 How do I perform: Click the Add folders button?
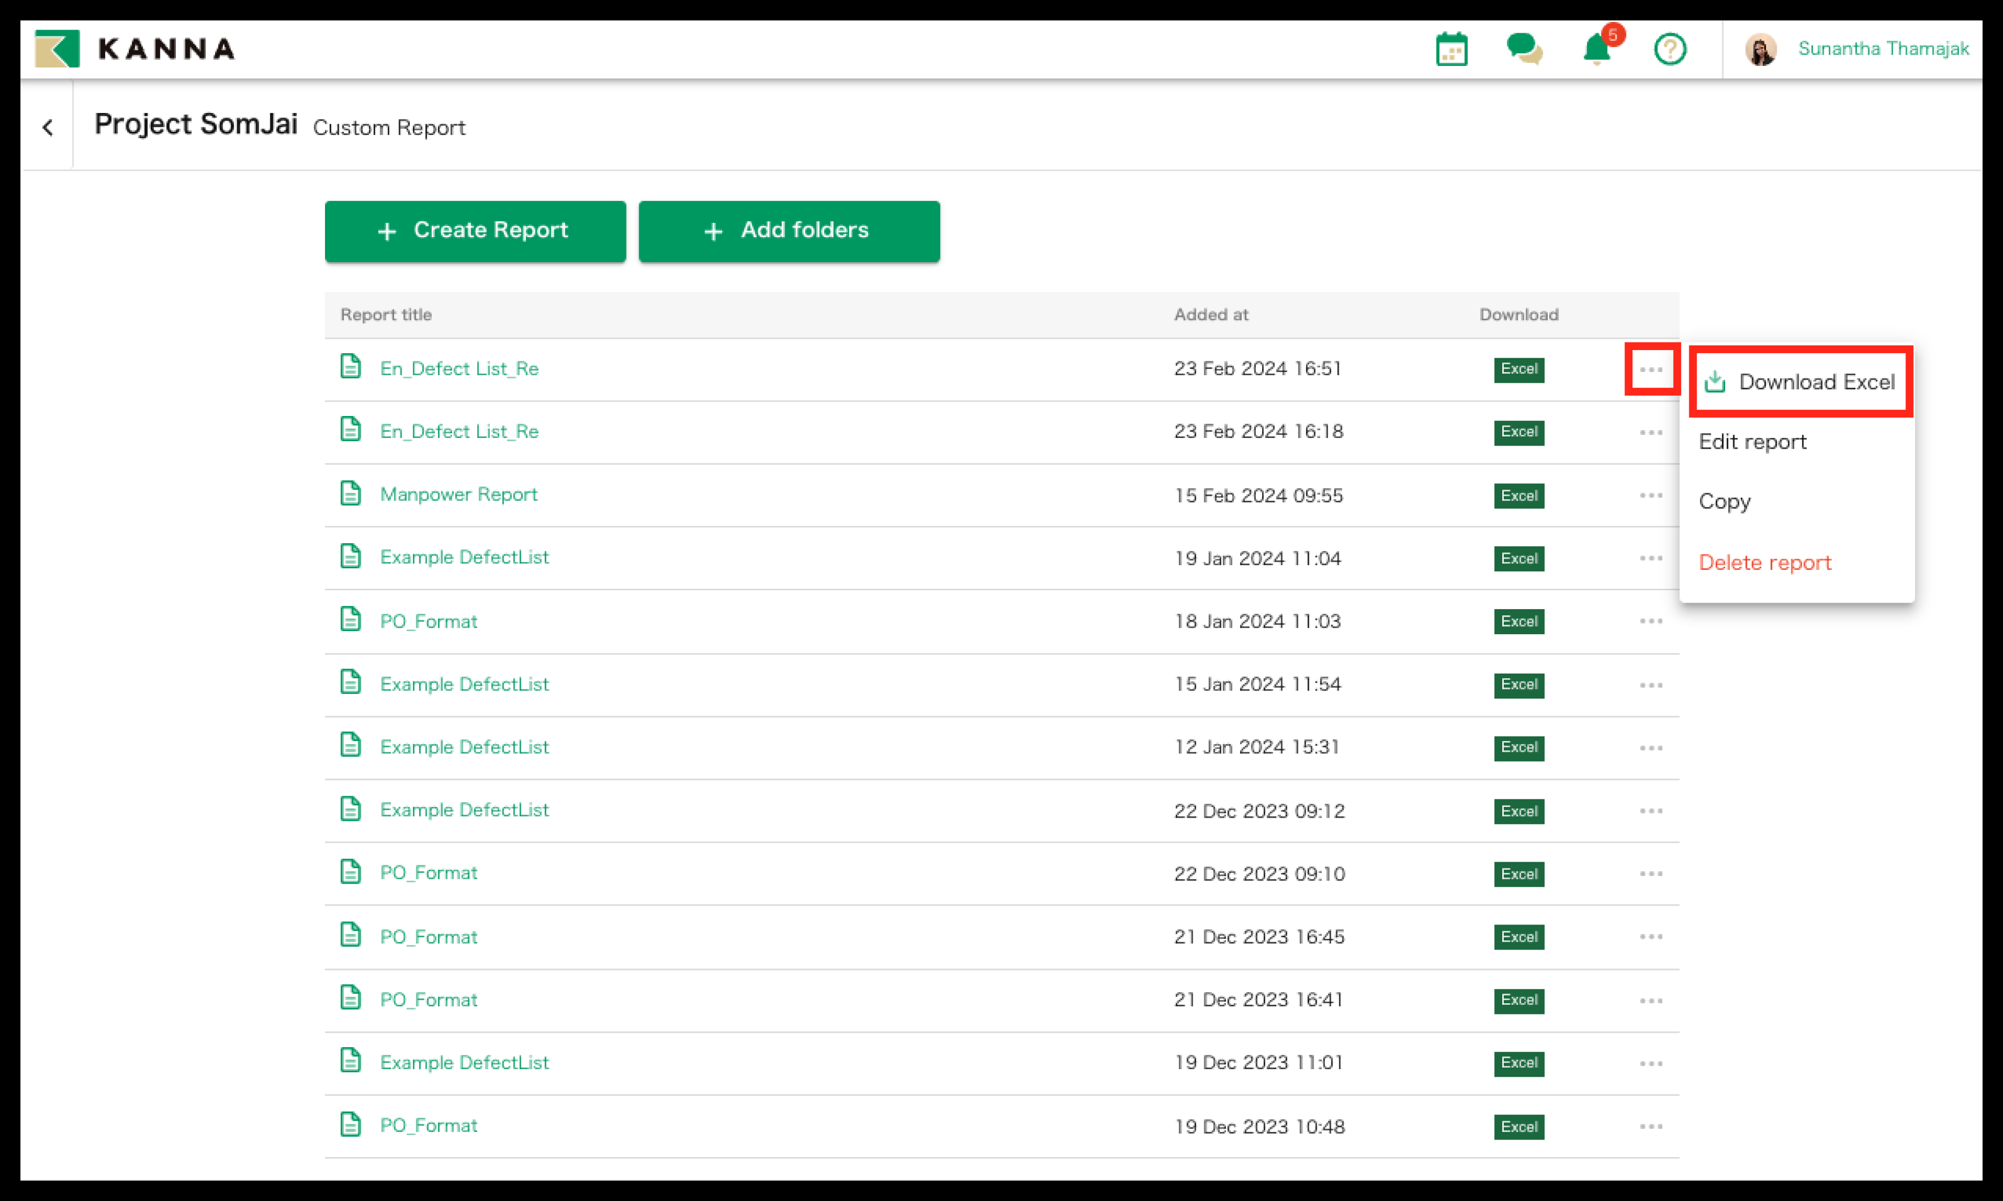tap(789, 230)
